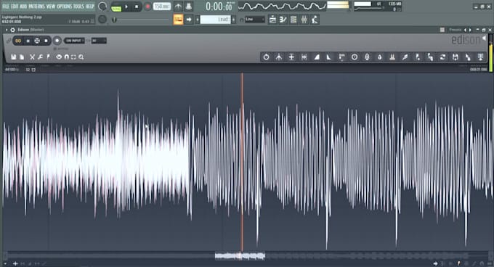Image resolution: width=494 pixels, height=267 pixels.
Task: Click Edison loop-tuner arrows icon
Action: click(x=442, y=57)
